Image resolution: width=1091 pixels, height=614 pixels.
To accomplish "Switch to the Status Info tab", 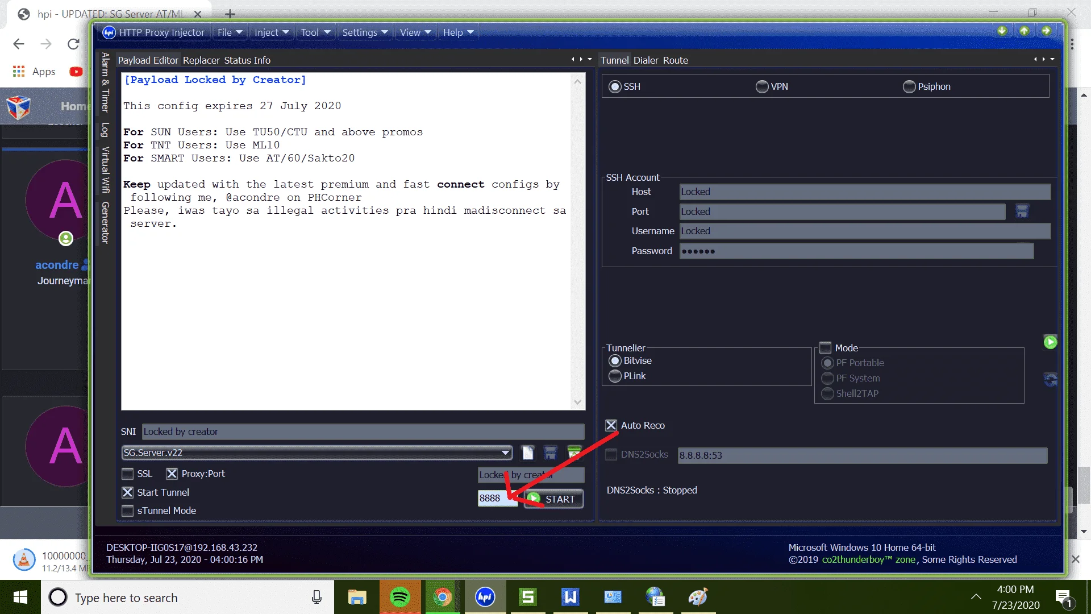I will tap(247, 60).
